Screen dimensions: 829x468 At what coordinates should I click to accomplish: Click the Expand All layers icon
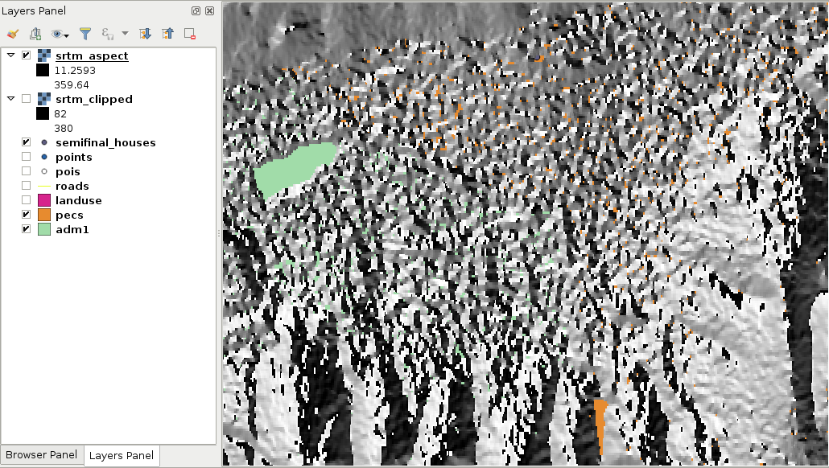coord(145,34)
